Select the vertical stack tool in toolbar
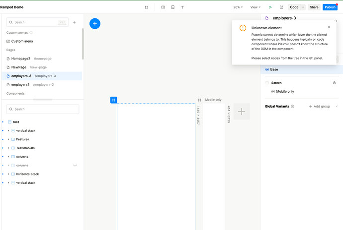Viewport: 343px width, 230px height. pos(173,7)
